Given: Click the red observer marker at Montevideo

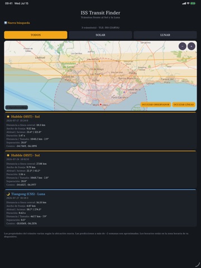Looking at the screenshot, I should click(x=100, y=104).
